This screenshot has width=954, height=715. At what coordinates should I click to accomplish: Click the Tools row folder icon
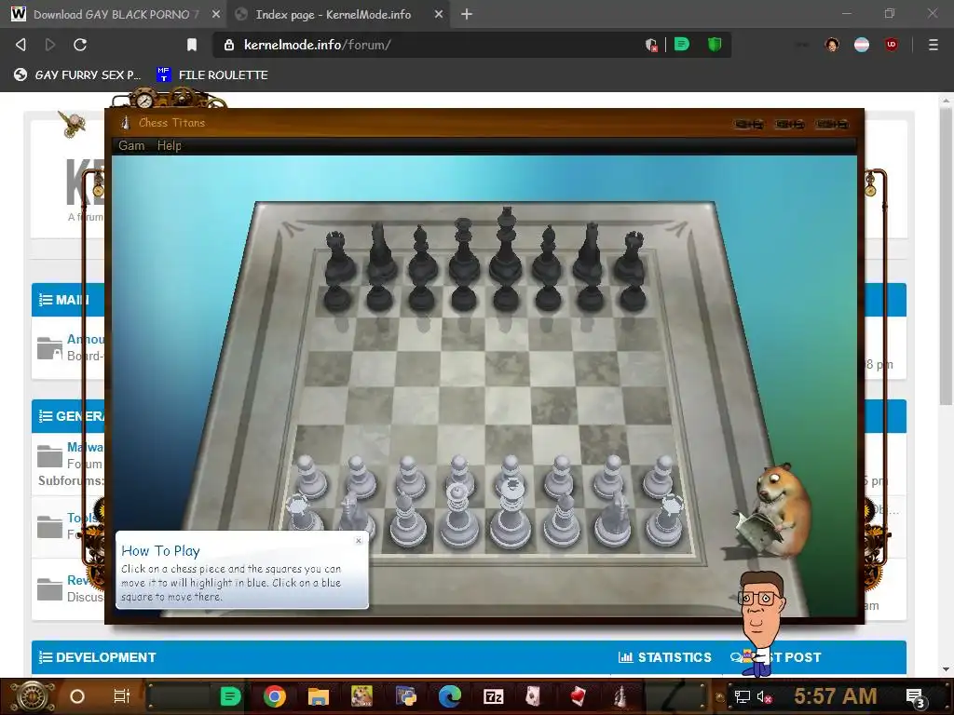pyautogui.click(x=49, y=527)
